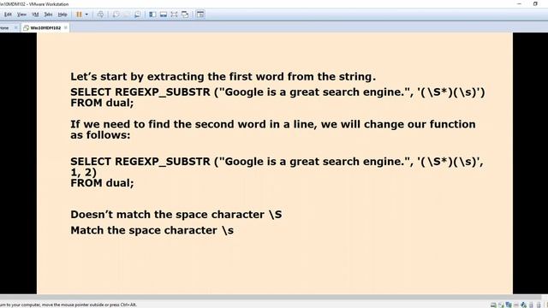
Task: Click the "Match the space character \s" line
Action: pyautogui.click(x=152, y=230)
